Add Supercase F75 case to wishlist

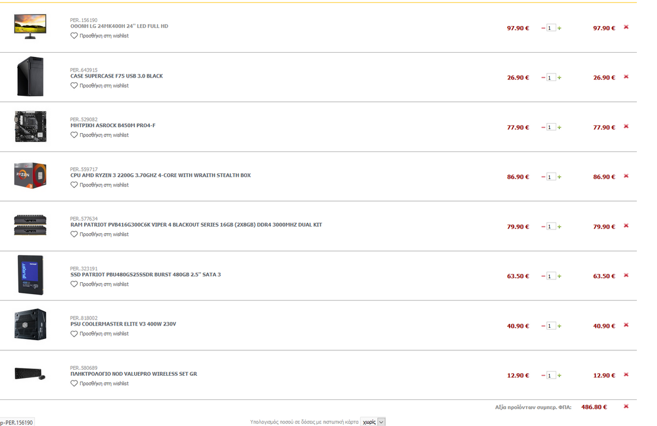click(x=100, y=86)
